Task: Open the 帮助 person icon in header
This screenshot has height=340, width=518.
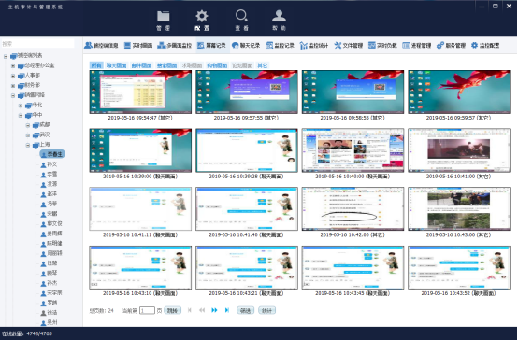Action: [x=280, y=16]
